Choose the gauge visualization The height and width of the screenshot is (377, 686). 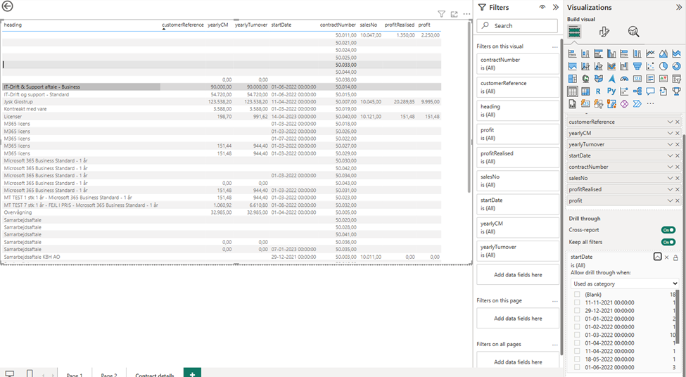tap(624, 79)
